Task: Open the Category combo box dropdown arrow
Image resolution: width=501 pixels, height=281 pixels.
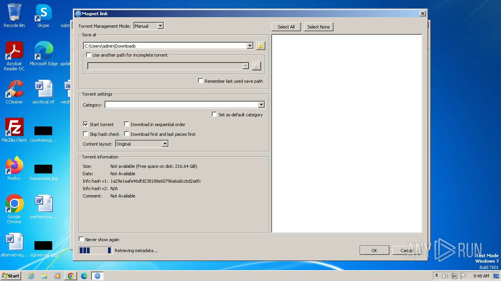Action: [261, 105]
